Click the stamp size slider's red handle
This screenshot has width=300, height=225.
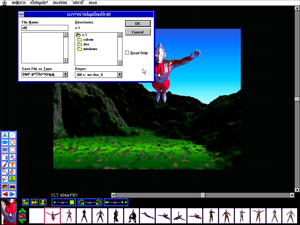tap(62, 202)
